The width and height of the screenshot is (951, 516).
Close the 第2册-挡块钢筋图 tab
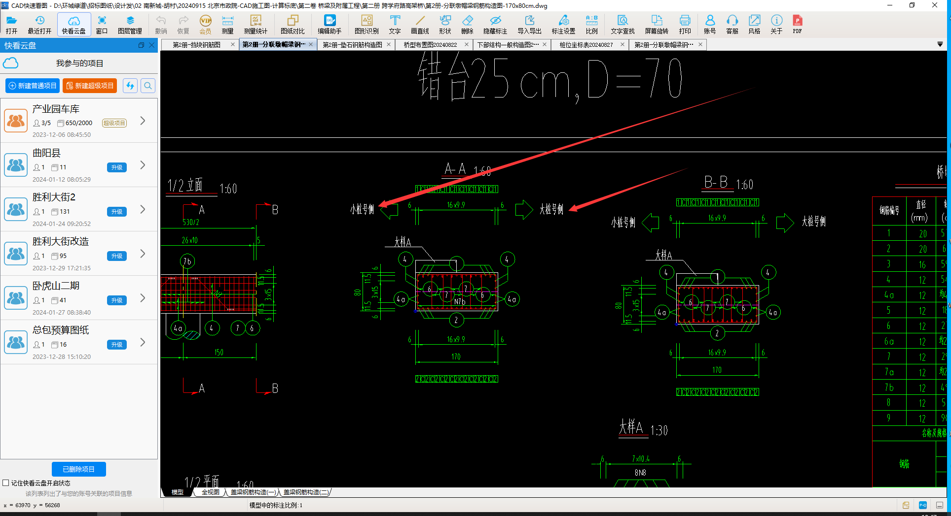(x=233, y=45)
